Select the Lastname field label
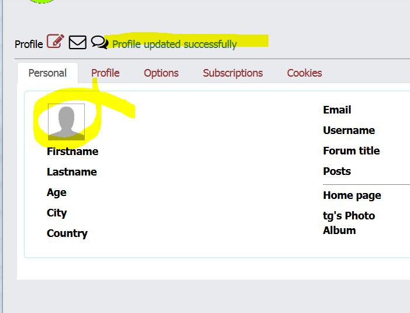Screen dimensions: 410x313 [72, 172]
